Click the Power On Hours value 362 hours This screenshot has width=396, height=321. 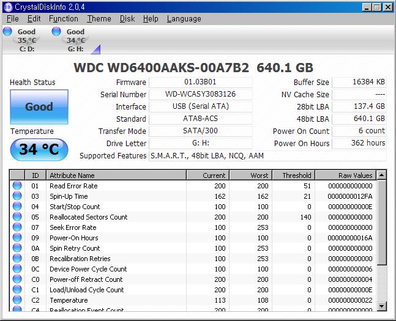pos(359,143)
